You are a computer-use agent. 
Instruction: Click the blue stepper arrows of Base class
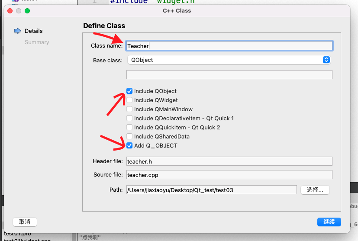(326, 60)
